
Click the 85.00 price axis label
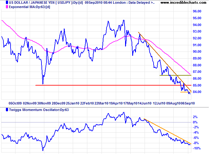197,85
